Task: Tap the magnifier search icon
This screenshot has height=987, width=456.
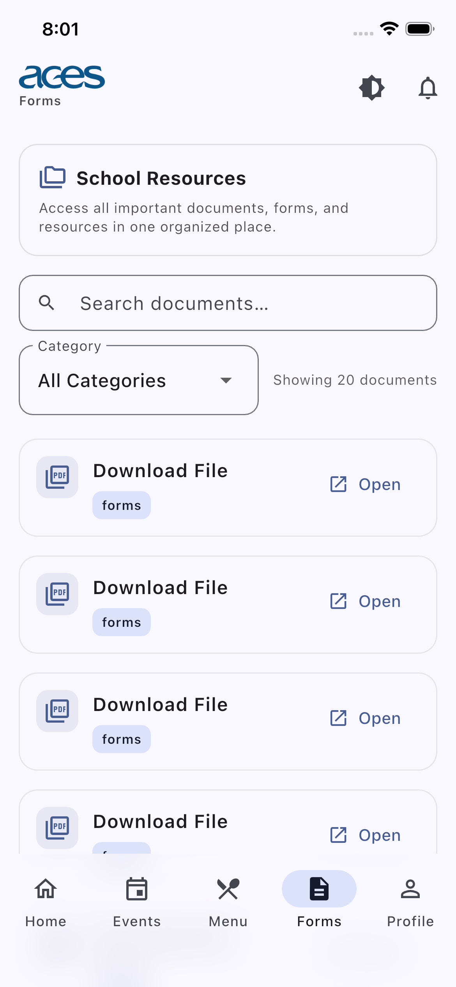Action: (x=46, y=302)
